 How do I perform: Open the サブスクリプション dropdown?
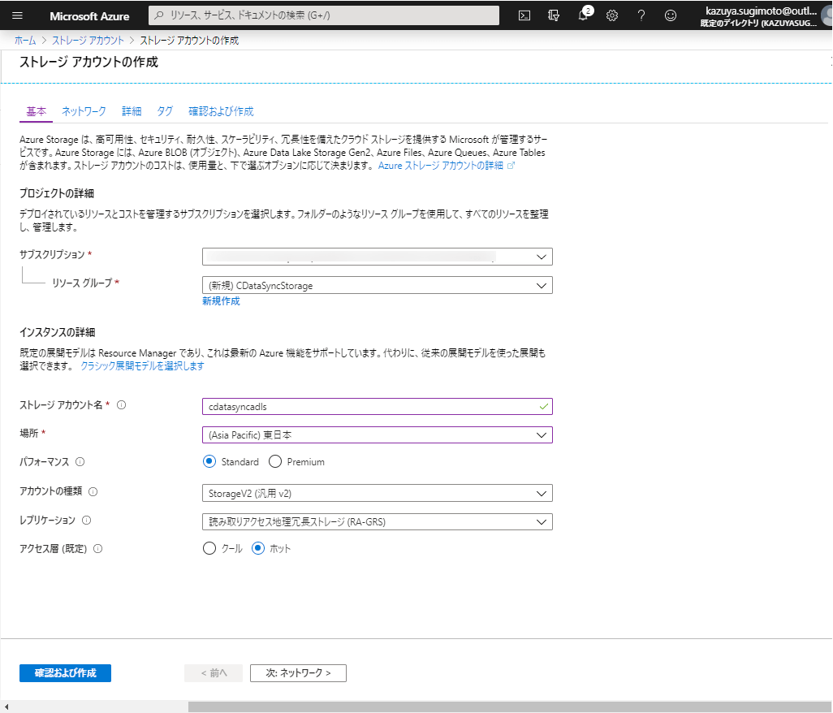point(378,257)
